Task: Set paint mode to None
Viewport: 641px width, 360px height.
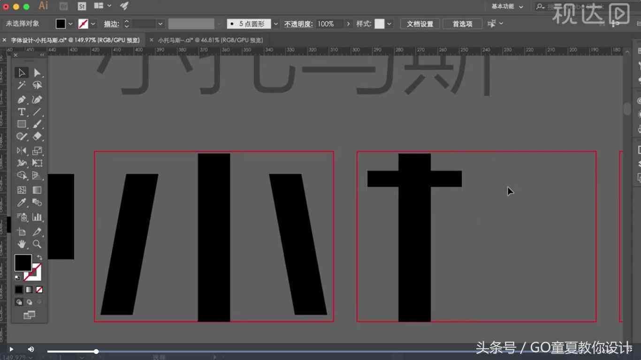Action: (39, 290)
